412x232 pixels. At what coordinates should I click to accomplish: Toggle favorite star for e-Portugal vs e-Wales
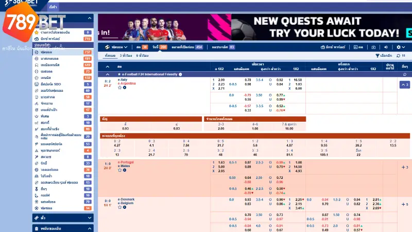coord(119,171)
